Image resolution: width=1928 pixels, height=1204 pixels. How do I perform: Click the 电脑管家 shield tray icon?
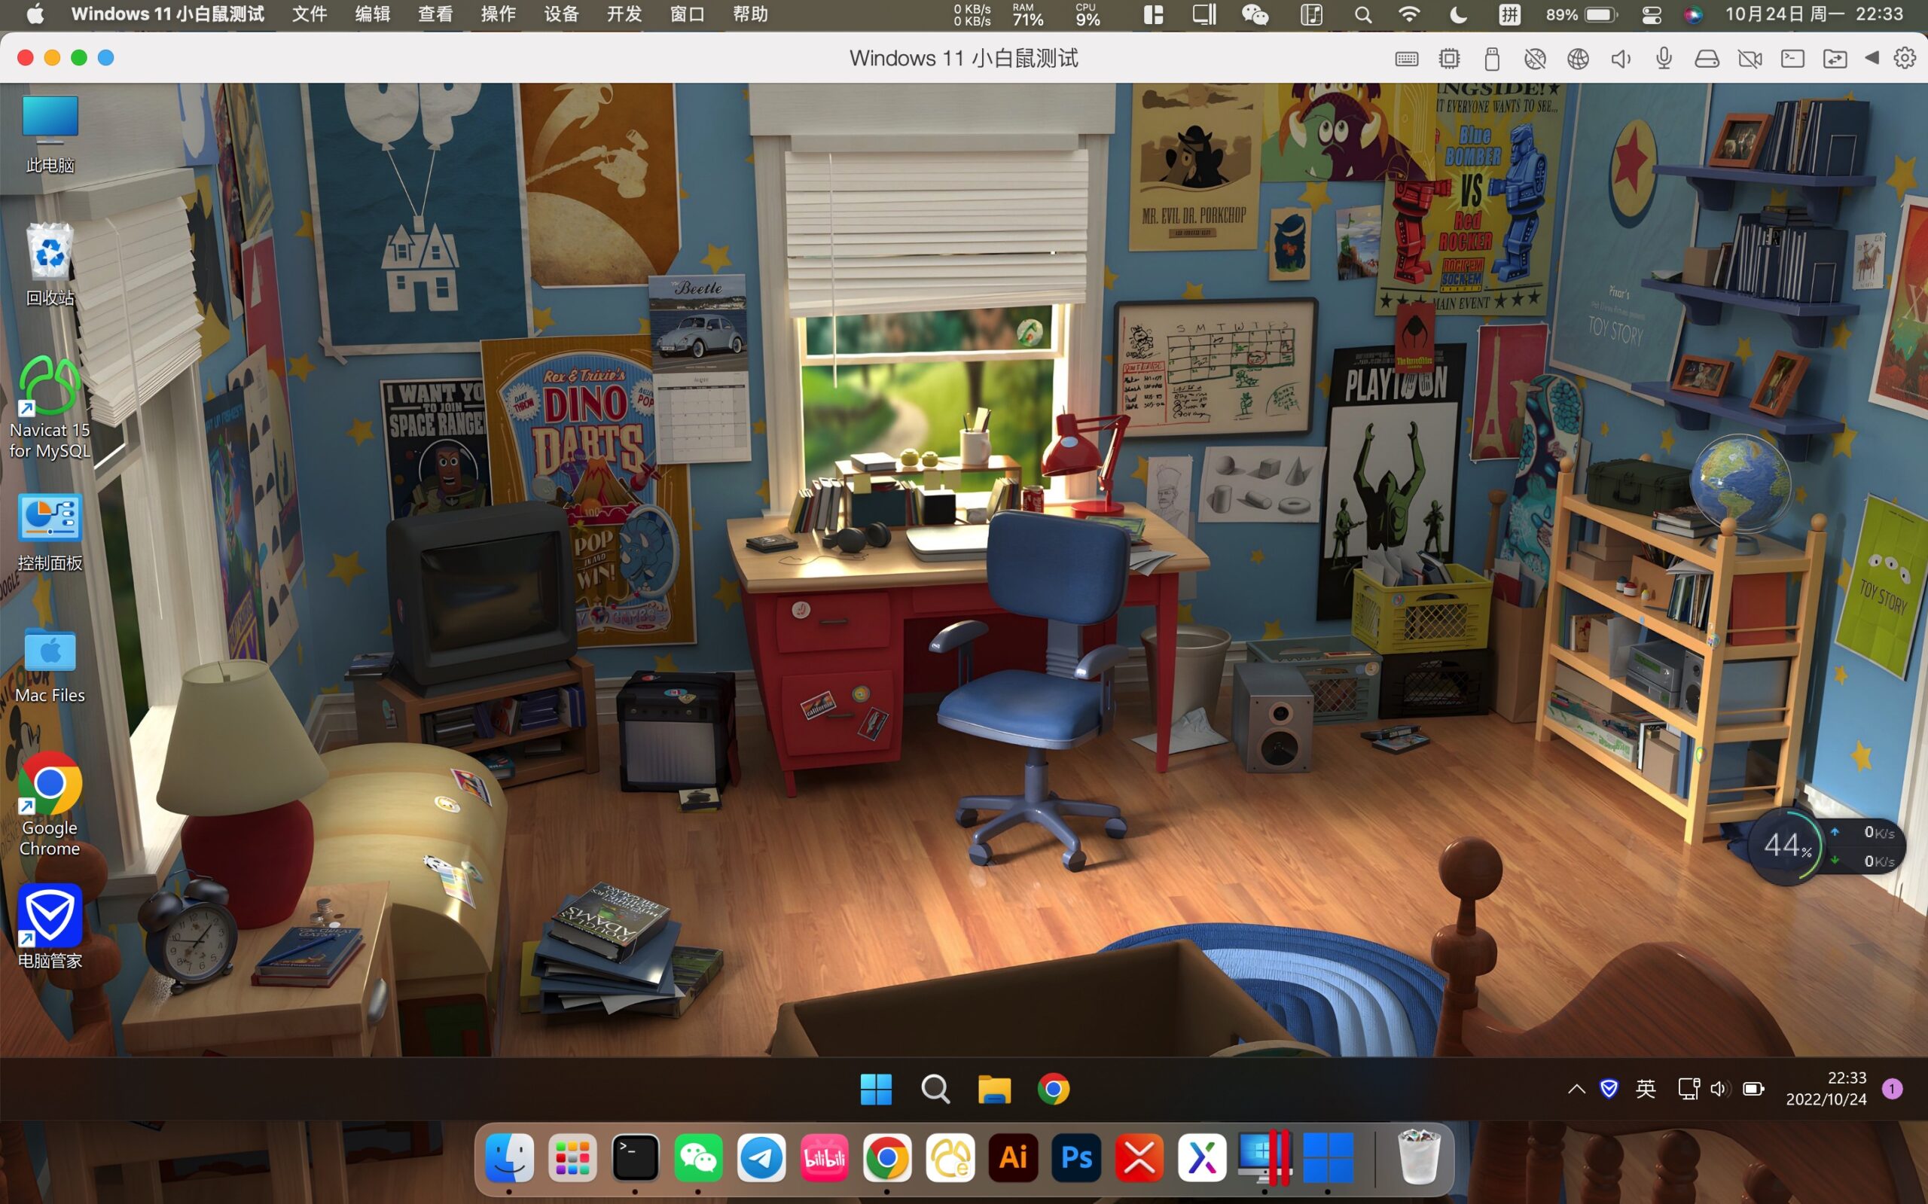pos(1609,1089)
